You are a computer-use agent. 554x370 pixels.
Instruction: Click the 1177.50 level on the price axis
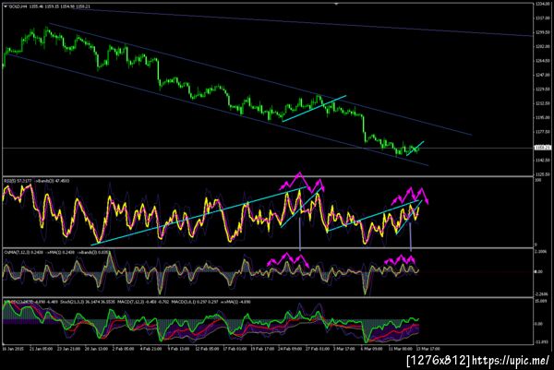coord(542,132)
